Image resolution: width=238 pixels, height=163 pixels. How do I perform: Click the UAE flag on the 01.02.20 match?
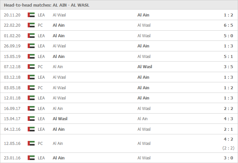tap(31, 36)
